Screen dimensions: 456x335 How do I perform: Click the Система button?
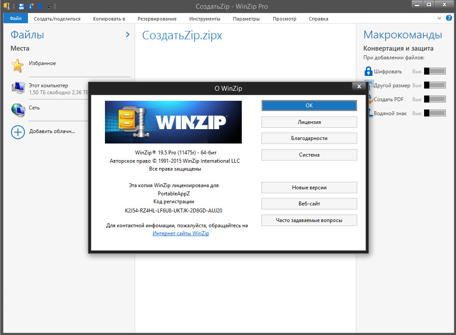tap(309, 155)
